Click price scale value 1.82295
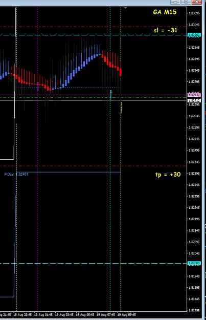The width and height of the screenshot is (206, 320). [194, 196]
